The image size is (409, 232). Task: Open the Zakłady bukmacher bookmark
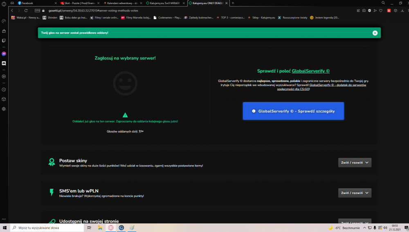coord(198,18)
